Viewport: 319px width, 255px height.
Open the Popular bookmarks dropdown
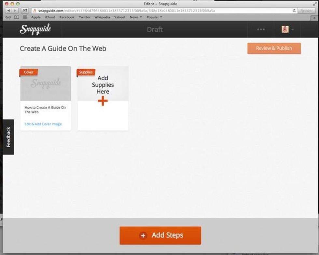click(x=154, y=17)
